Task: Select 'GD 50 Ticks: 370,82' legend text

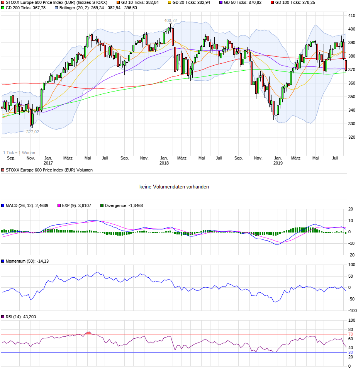Action: click(x=243, y=3)
